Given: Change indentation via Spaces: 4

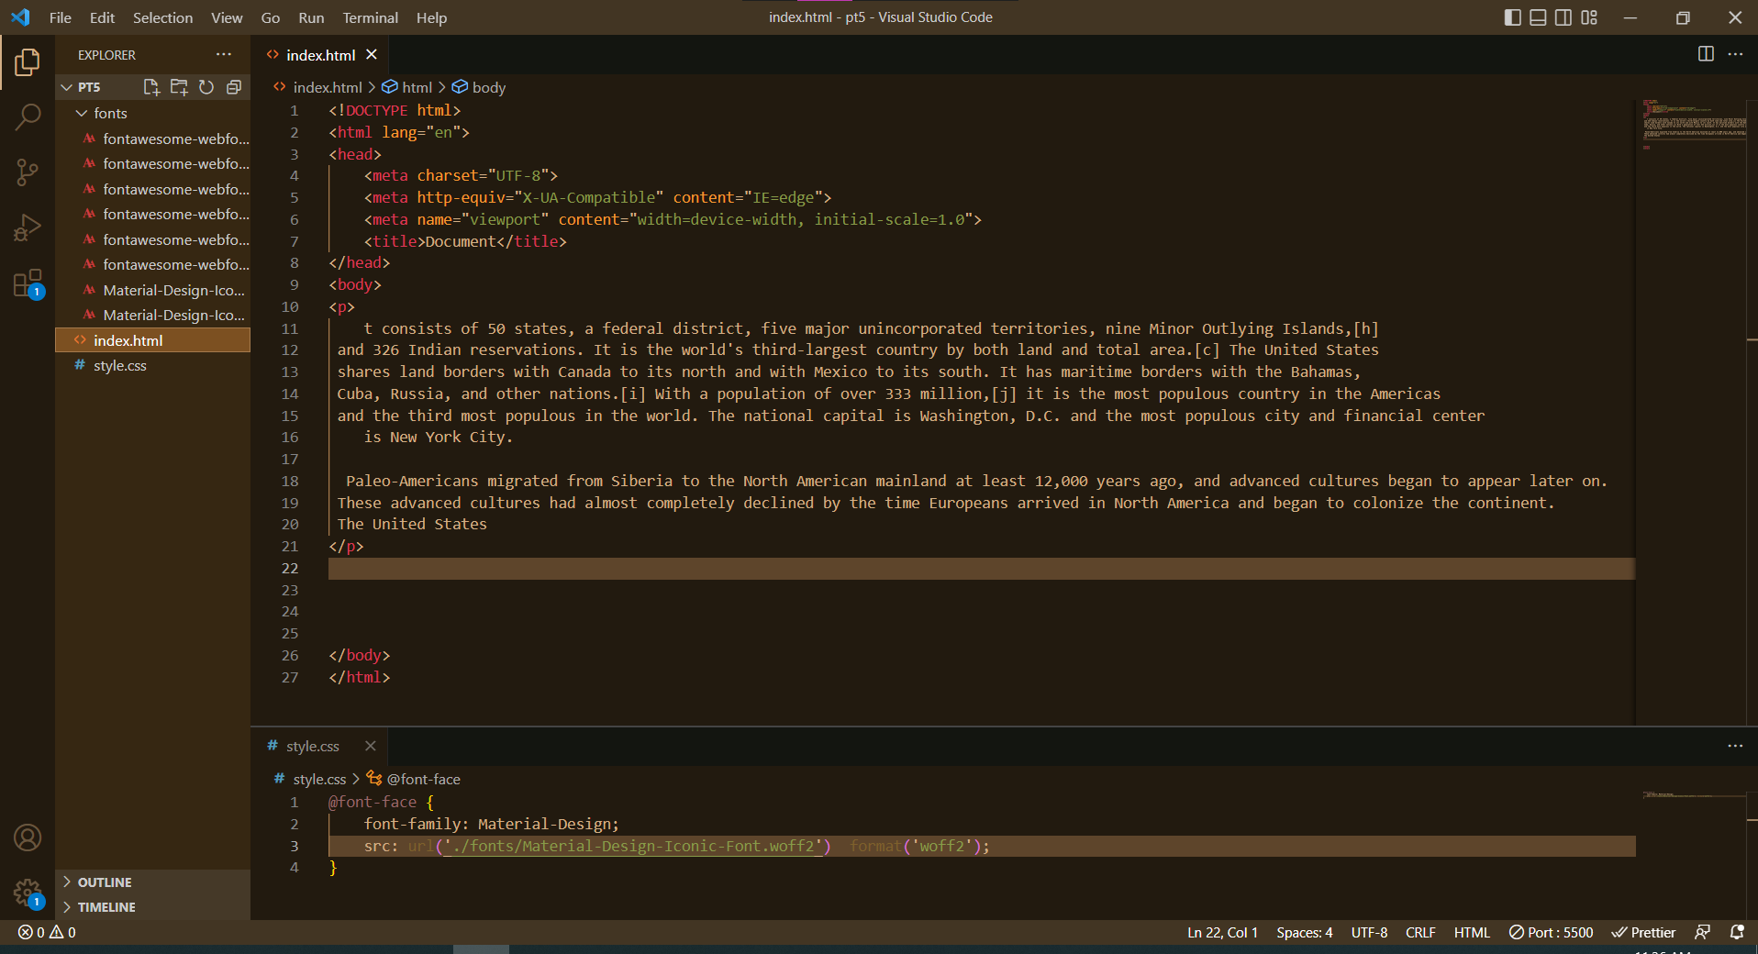Looking at the screenshot, I should coord(1304,932).
